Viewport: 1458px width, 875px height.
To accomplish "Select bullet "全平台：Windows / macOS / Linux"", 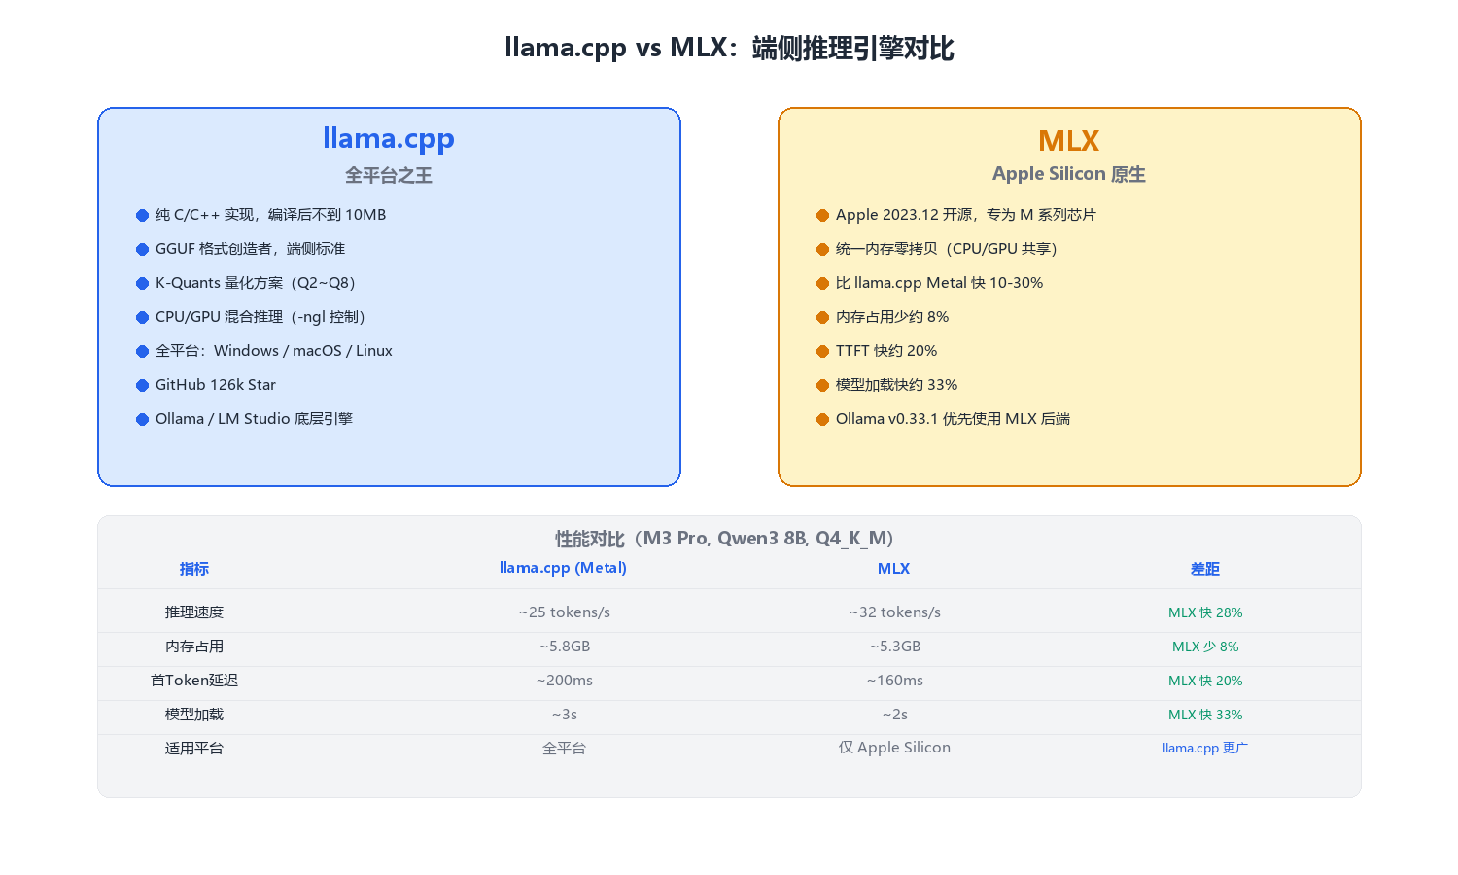I will [274, 351].
